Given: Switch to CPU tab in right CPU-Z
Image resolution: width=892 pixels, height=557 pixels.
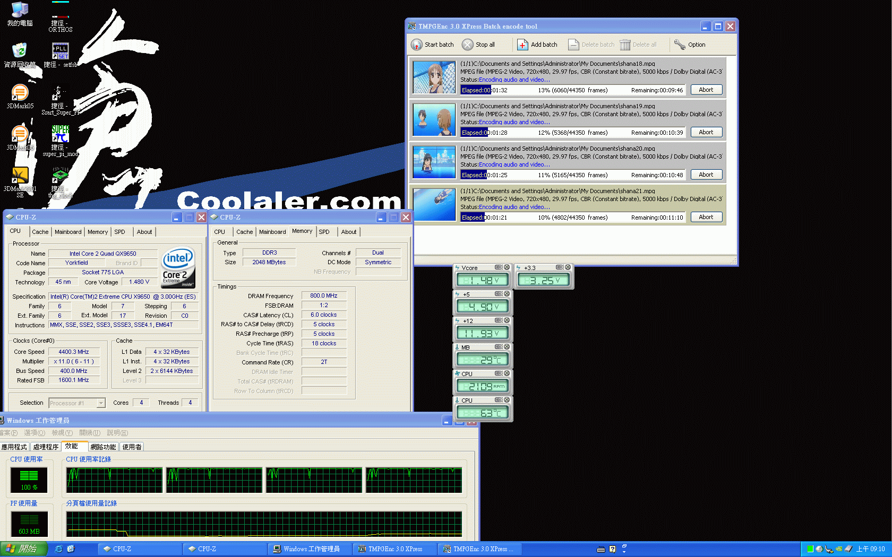Looking at the screenshot, I should tap(219, 232).
